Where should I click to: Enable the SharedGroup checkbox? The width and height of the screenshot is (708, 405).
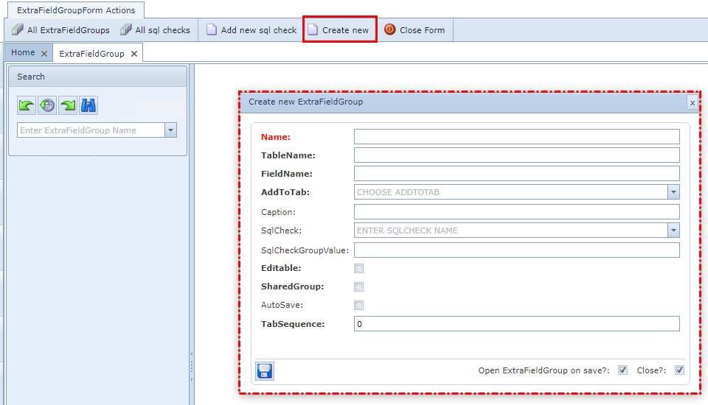359,287
